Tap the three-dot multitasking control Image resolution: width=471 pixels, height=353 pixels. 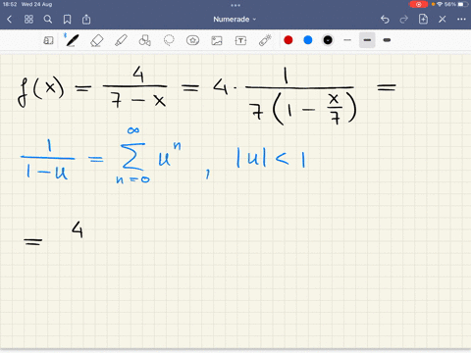tap(235, 5)
